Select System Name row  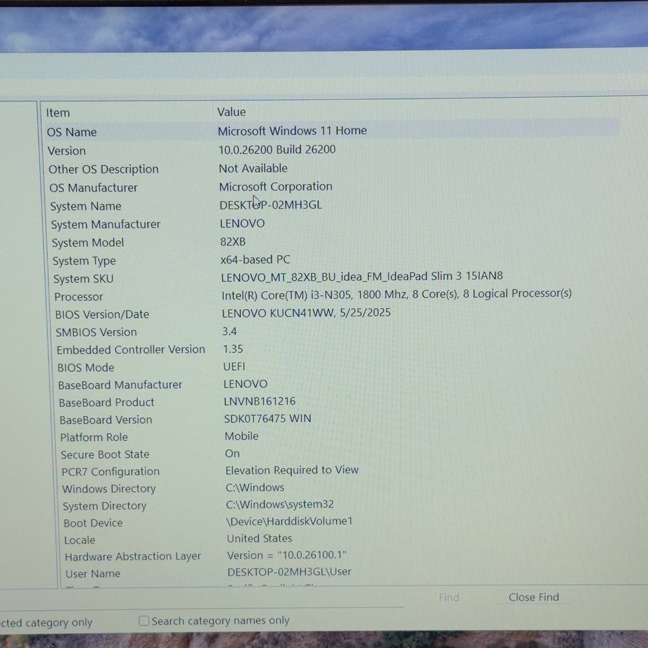tap(85, 206)
